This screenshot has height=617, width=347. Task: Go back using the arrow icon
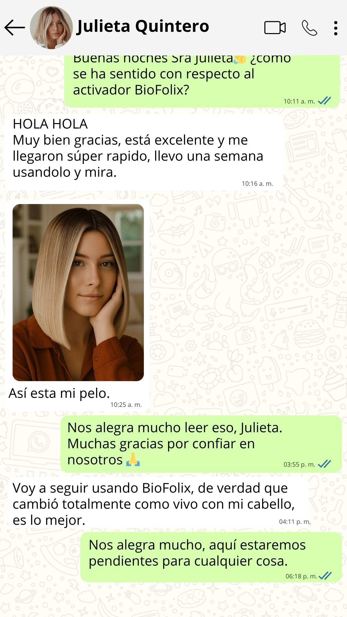pos(15,28)
